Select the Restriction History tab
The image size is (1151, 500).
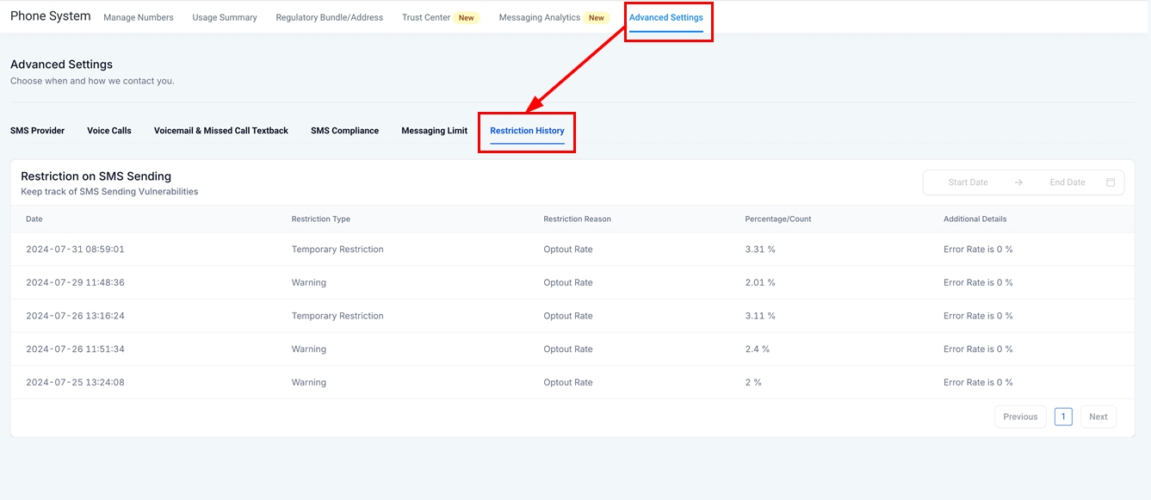pos(527,131)
